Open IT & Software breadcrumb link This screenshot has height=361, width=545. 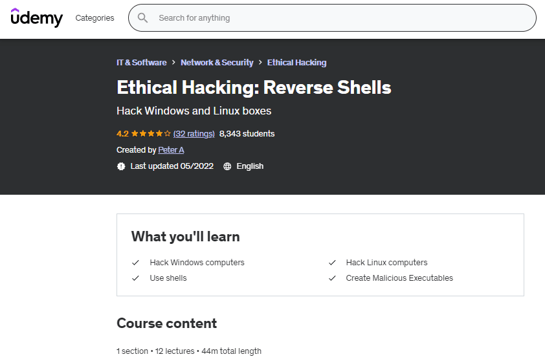pyautogui.click(x=141, y=63)
